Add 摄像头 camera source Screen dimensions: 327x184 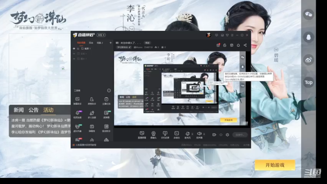point(153,135)
